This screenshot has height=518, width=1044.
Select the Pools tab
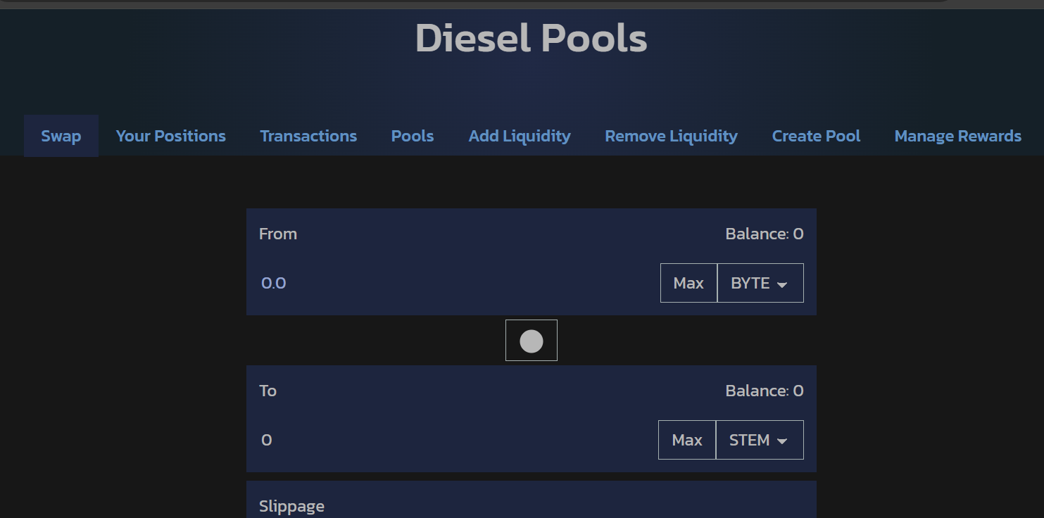[413, 136]
